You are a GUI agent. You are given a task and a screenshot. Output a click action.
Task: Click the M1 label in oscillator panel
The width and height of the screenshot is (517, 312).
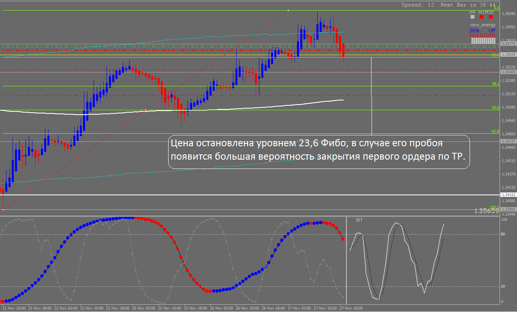(359, 220)
